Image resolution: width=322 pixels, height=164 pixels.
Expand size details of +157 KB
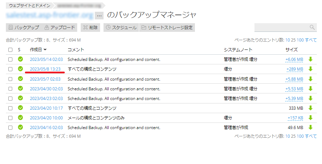pos(295,118)
